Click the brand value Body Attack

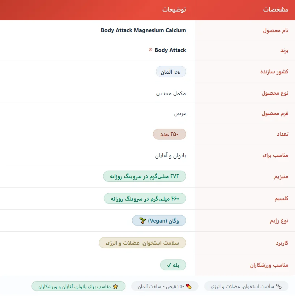coord(170,50)
